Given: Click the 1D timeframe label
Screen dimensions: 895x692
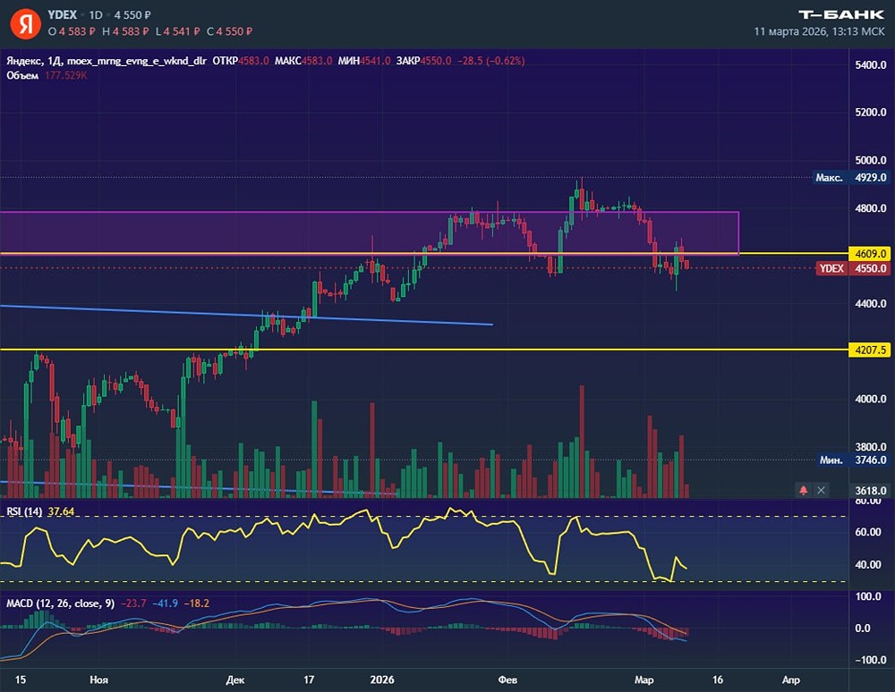Looking at the screenshot, I should pos(96,15).
